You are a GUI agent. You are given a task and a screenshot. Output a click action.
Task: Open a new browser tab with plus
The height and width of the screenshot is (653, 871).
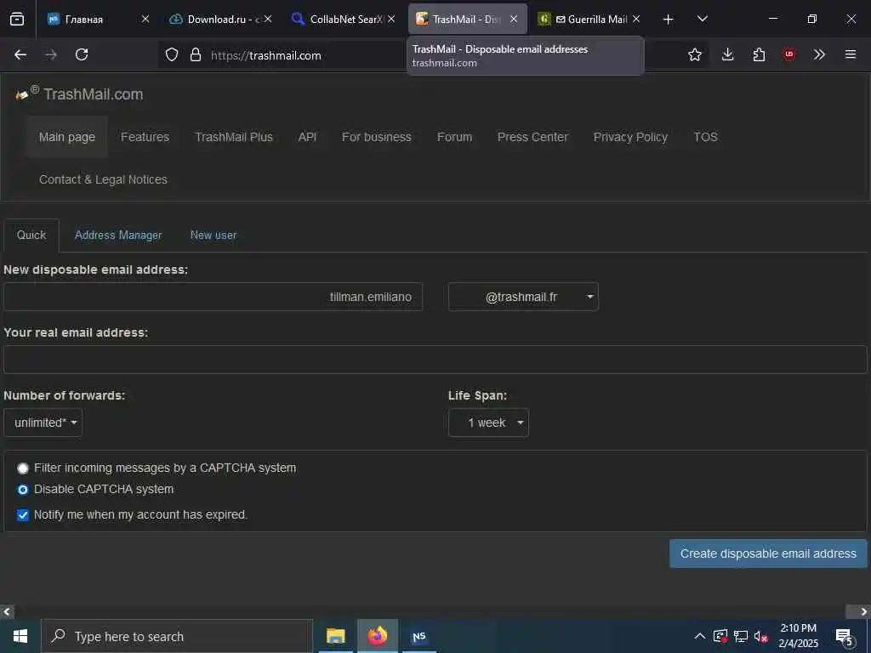(x=669, y=20)
